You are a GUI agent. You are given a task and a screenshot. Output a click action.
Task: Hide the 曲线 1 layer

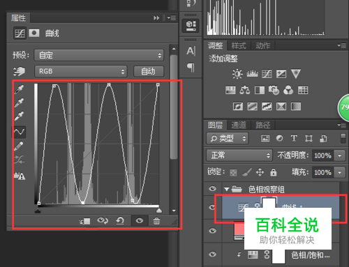click(x=212, y=207)
